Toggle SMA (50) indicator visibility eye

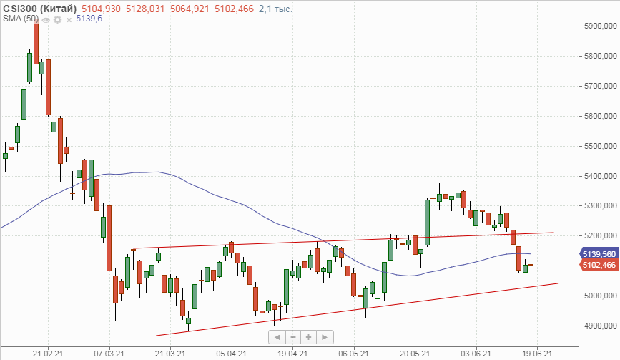coord(46,20)
